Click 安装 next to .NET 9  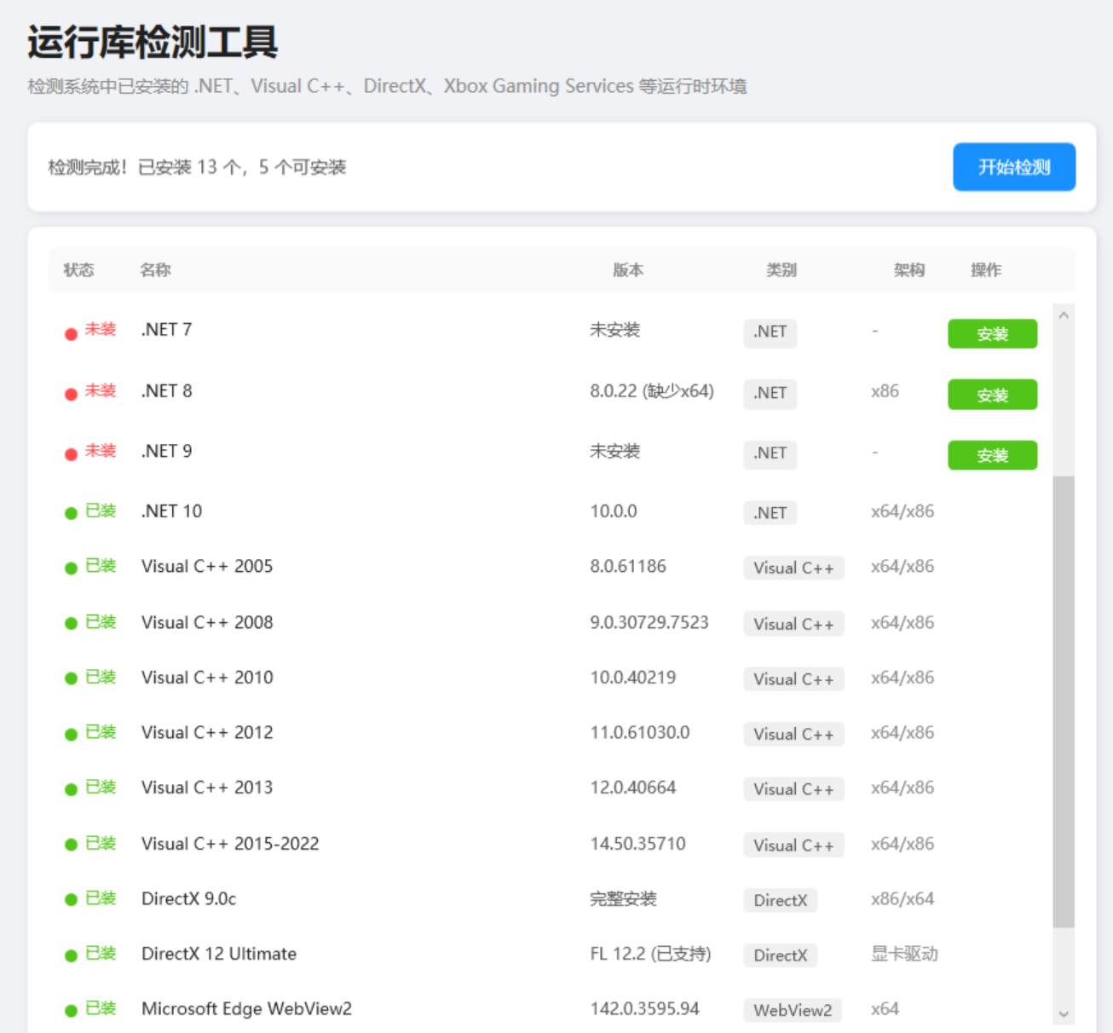pos(992,456)
